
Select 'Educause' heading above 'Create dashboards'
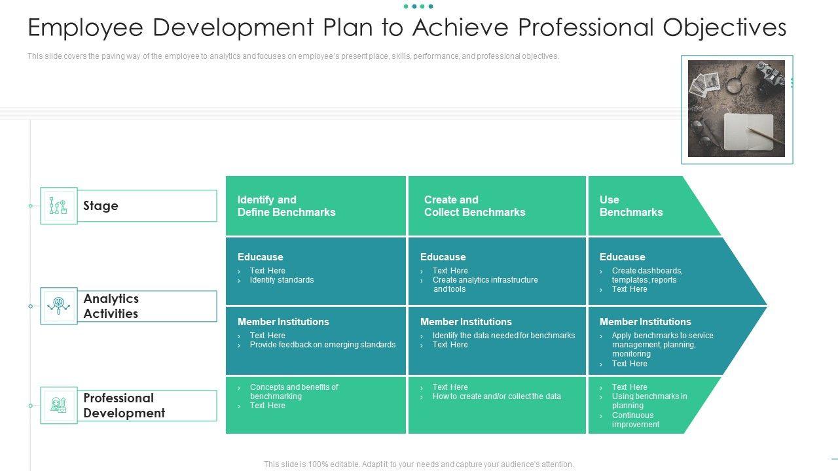623,257
